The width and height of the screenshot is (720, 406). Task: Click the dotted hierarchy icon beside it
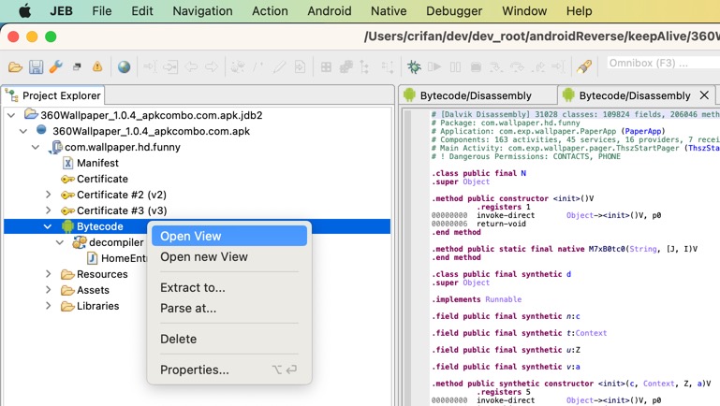[387, 67]
